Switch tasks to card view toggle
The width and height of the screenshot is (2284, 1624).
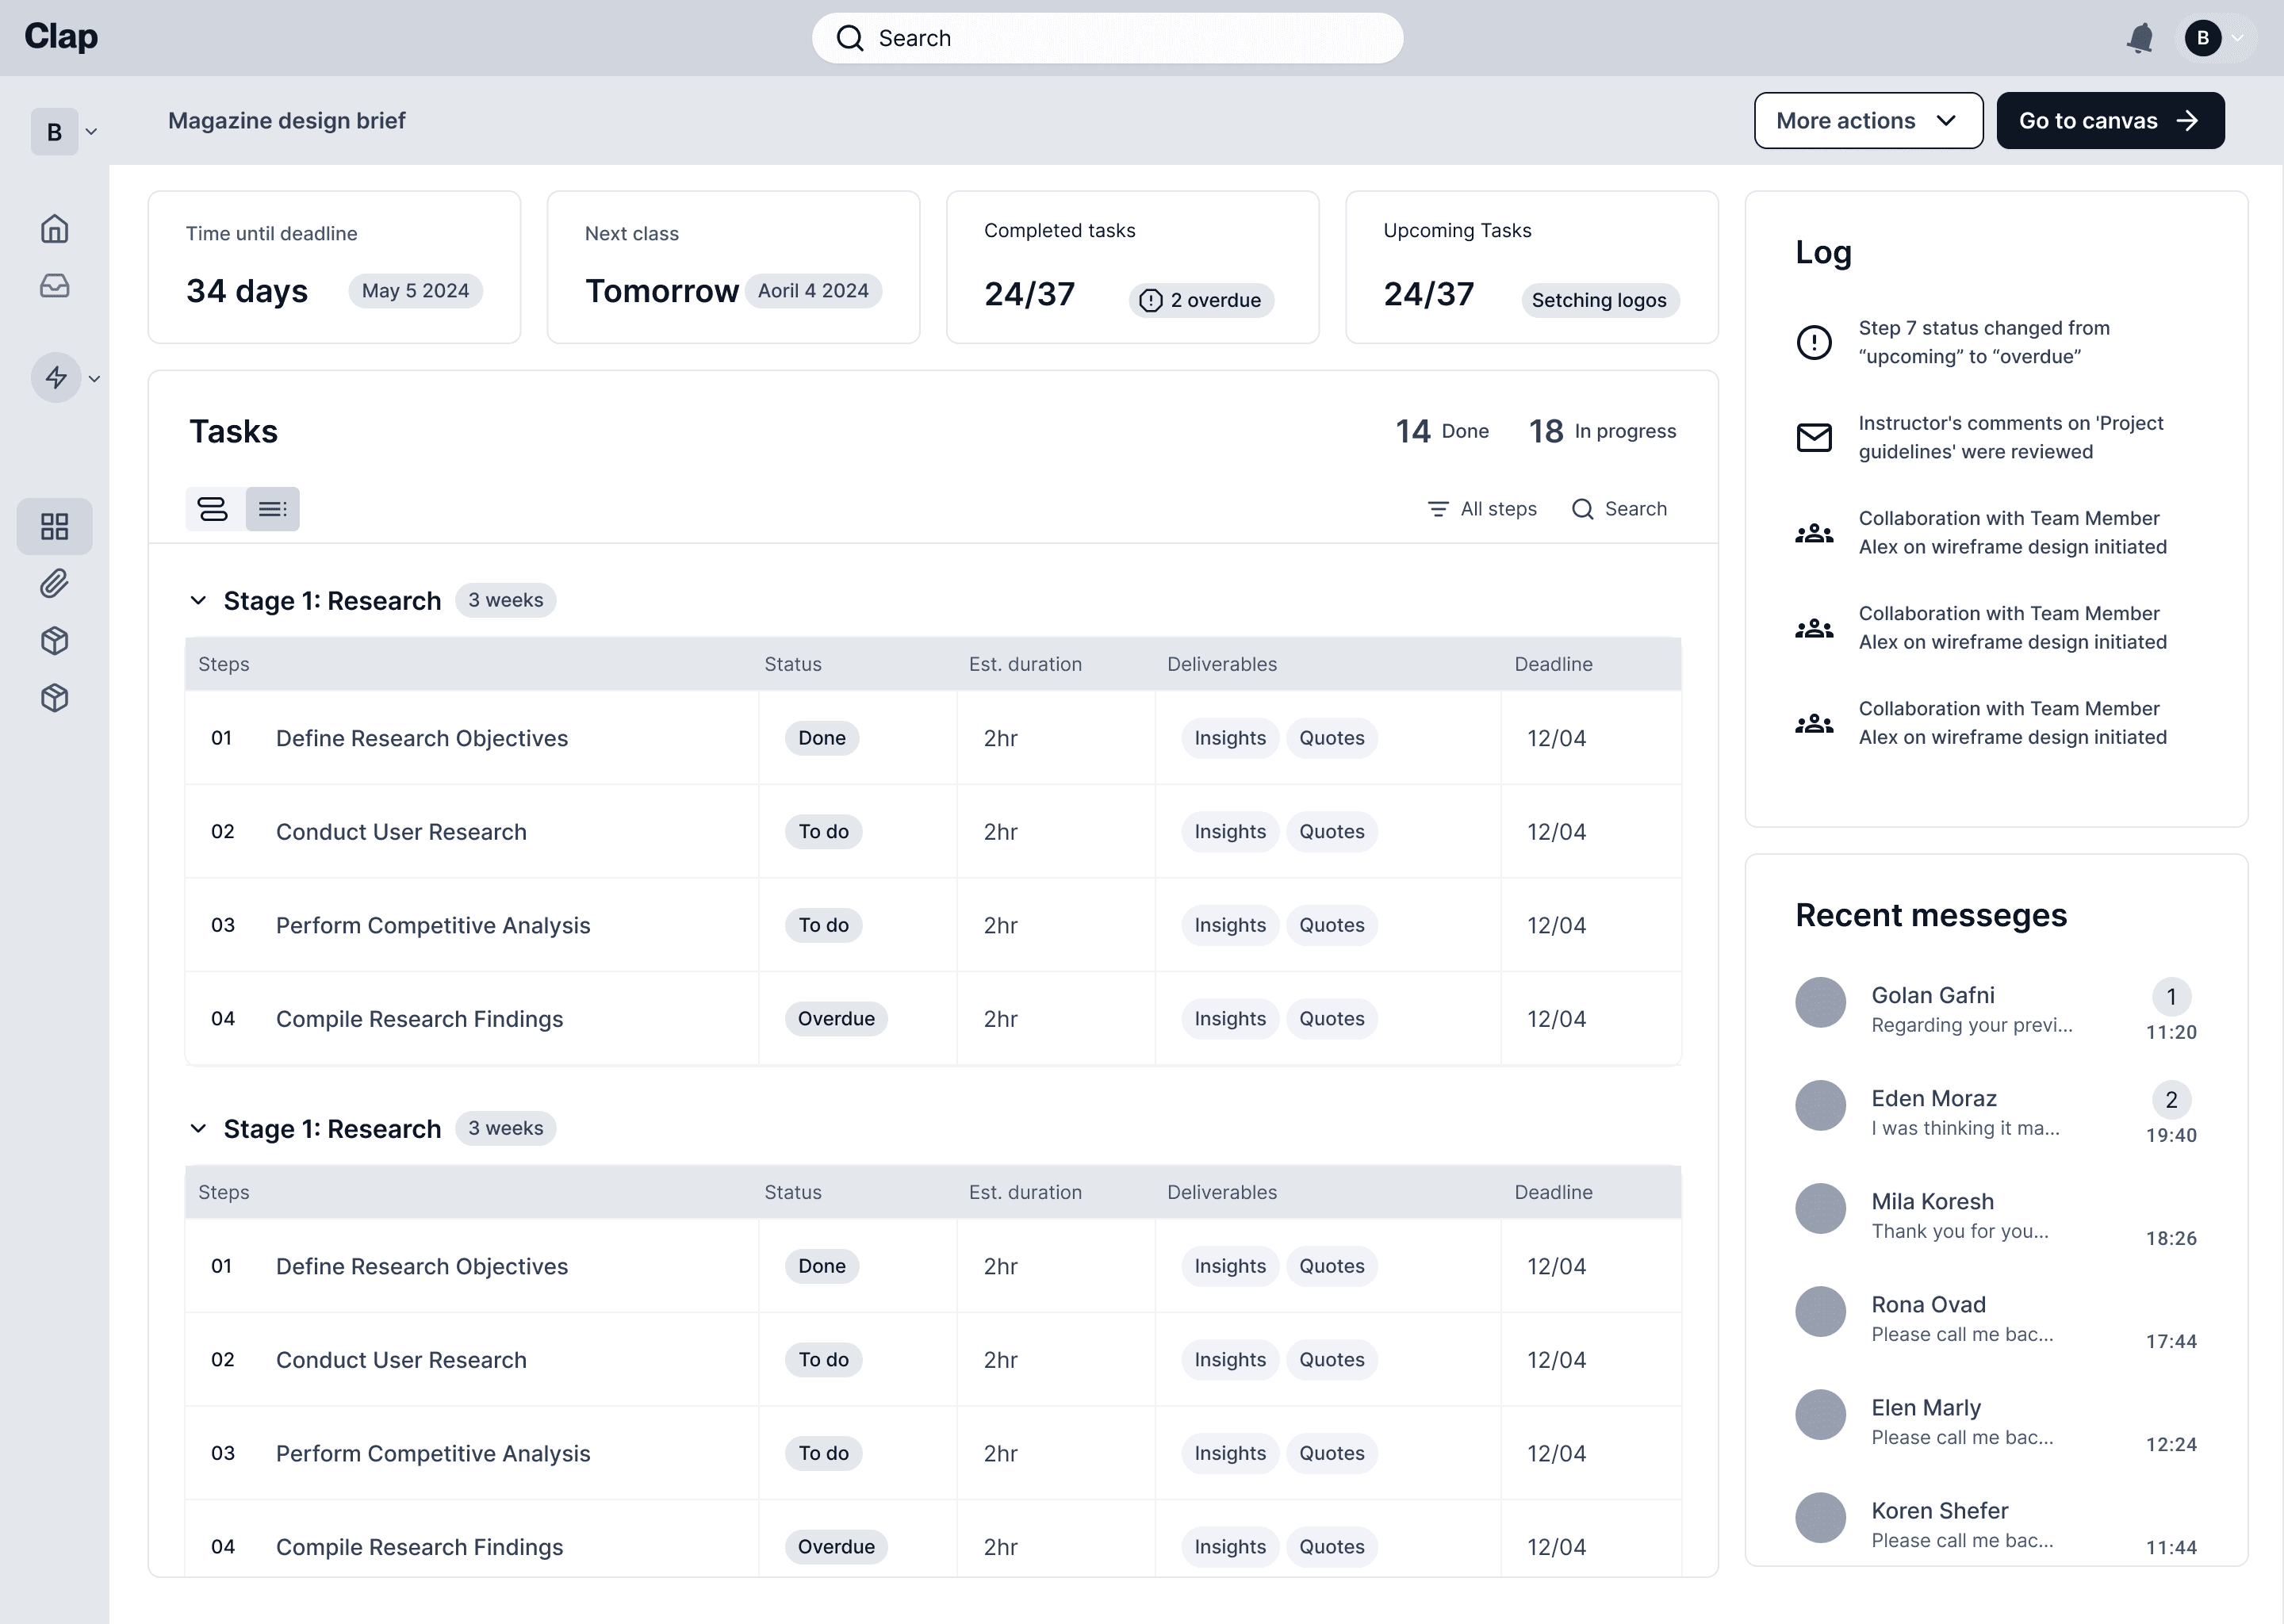(x=213, y=509)
